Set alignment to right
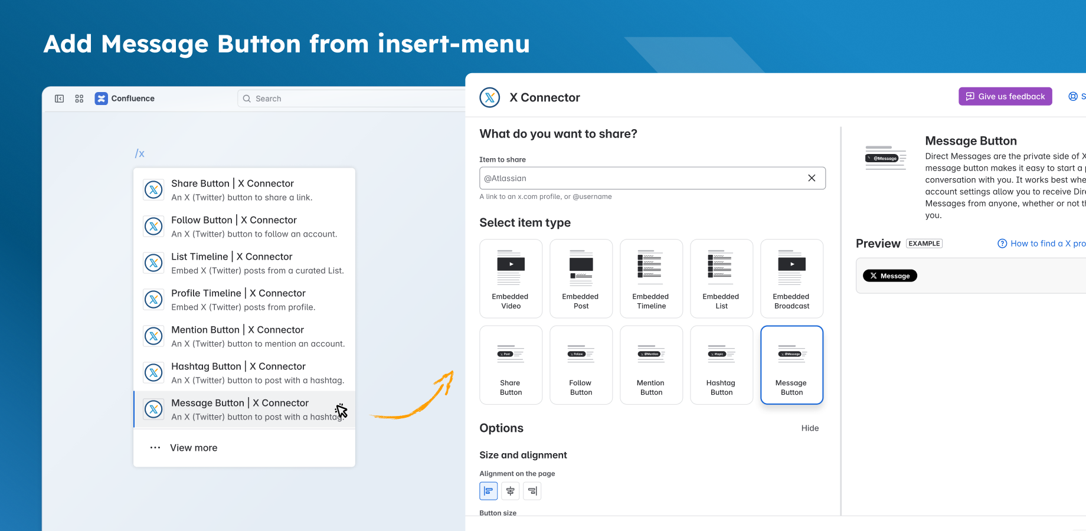 pos(532,491)
